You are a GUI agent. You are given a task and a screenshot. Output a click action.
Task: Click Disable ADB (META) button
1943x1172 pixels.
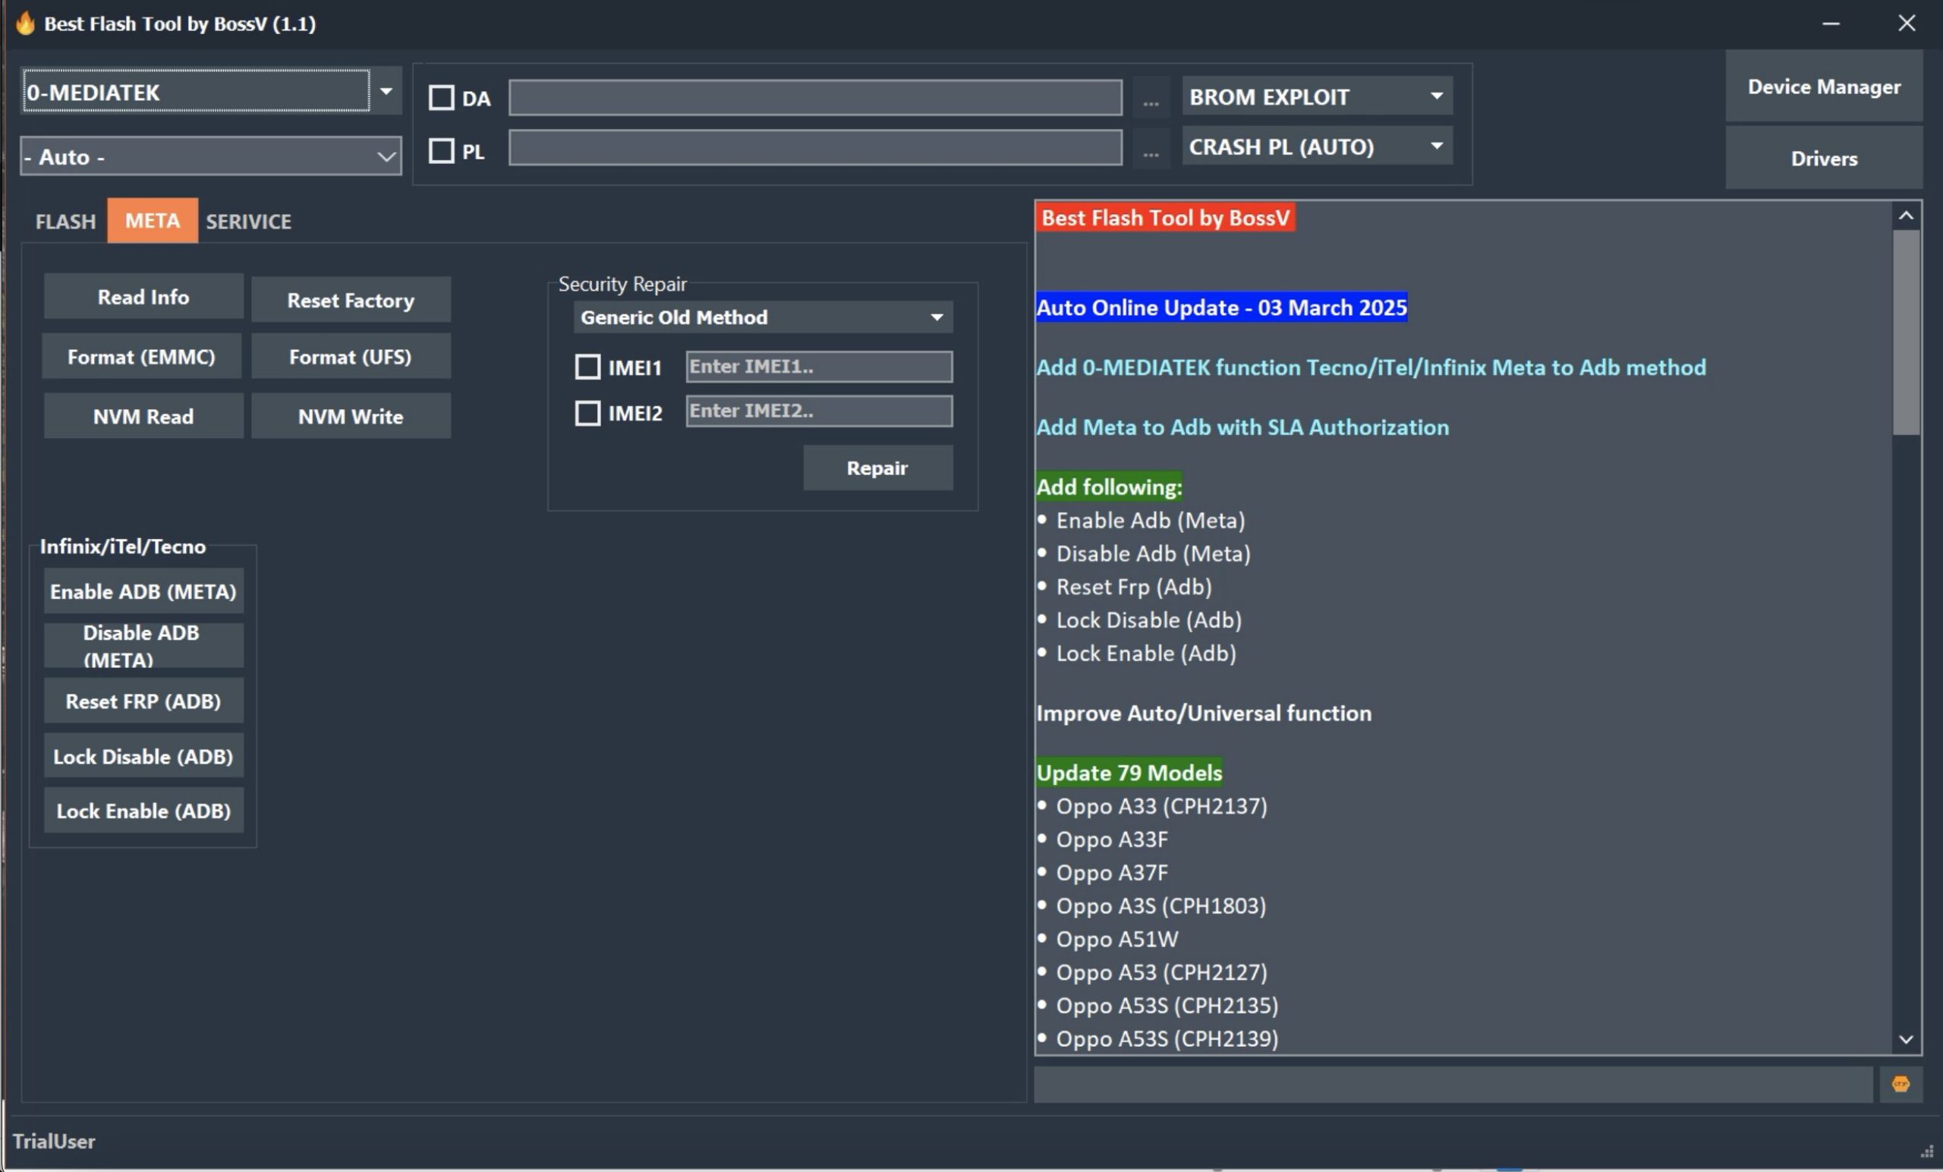pos(143,646)
